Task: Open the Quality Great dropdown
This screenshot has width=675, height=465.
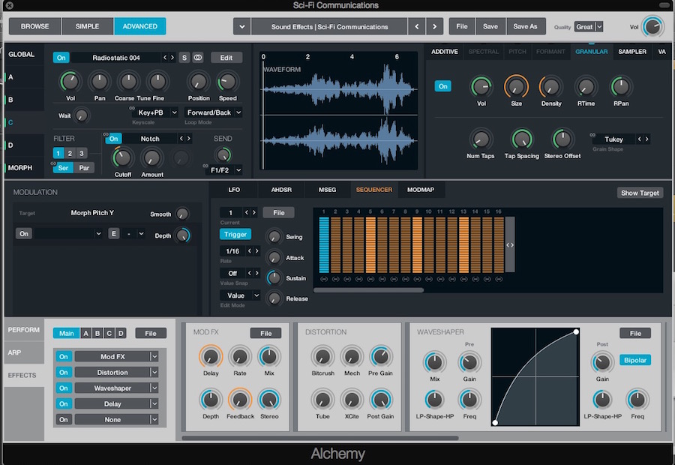Action: pos(589,27)
